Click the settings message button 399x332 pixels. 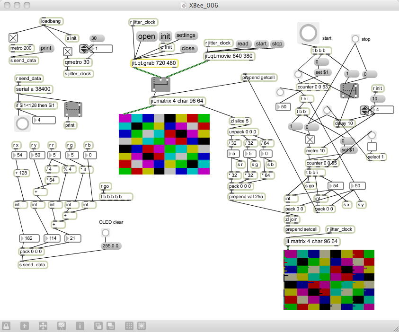pos(186,35)
